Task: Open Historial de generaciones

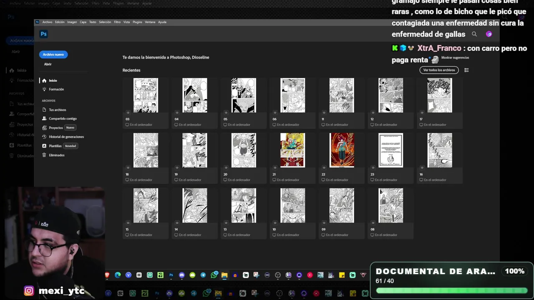Action: click(x=66, y=137)
